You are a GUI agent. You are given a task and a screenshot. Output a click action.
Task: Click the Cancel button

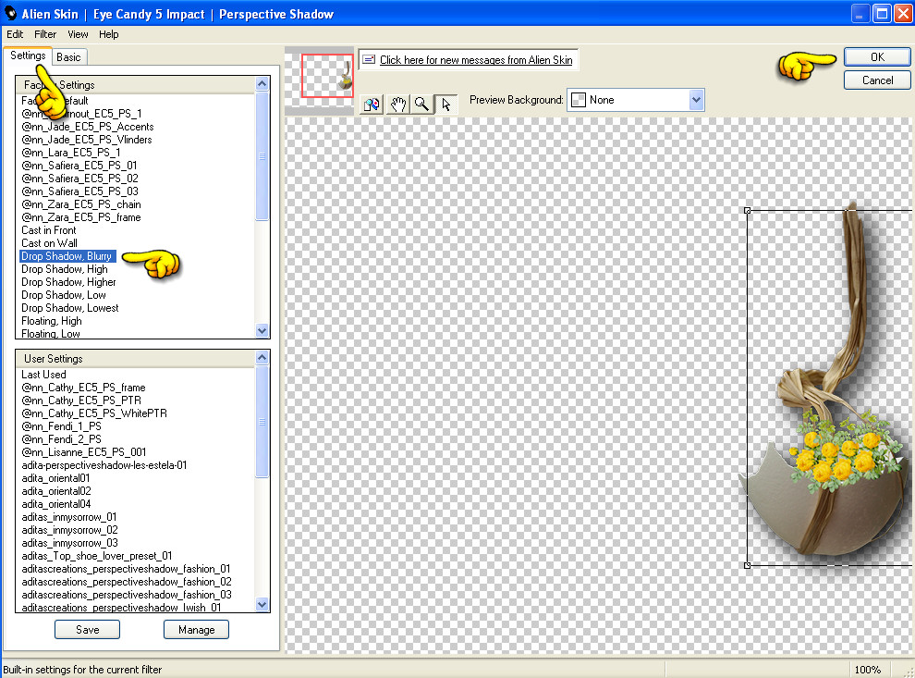tap(877, 80)
